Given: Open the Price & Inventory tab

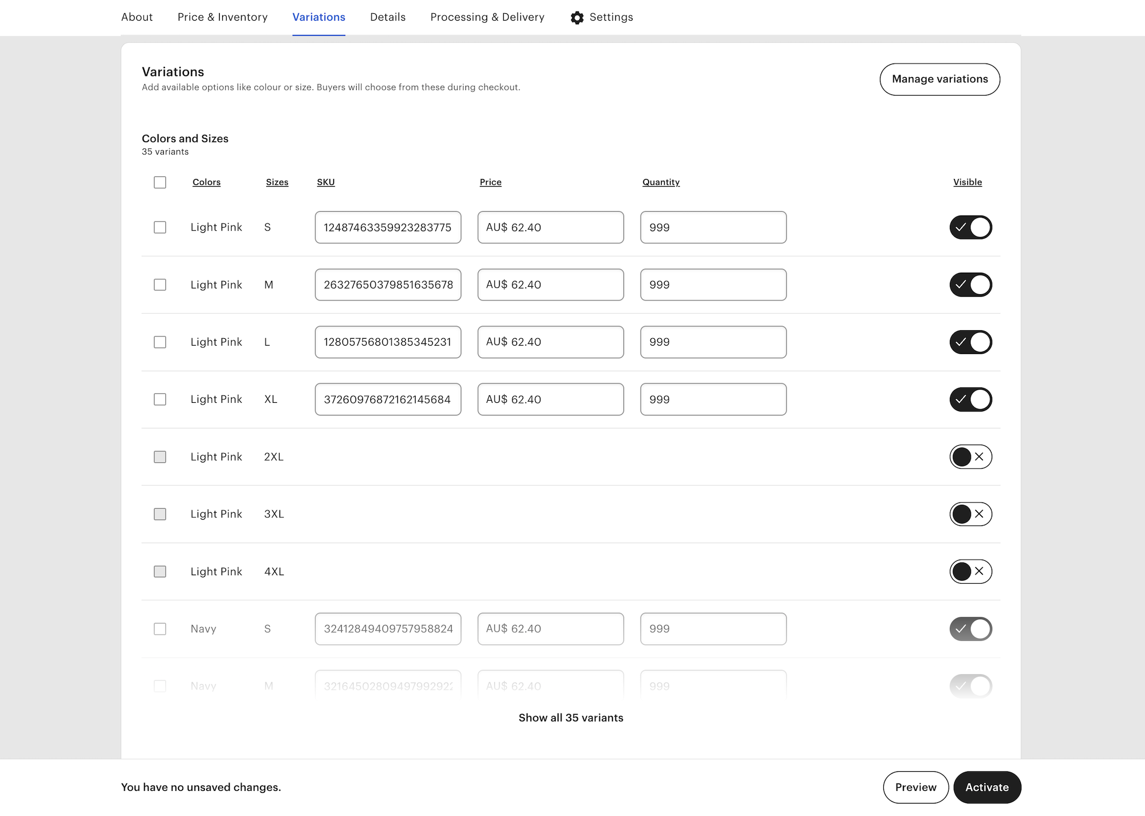Looking at the screenshot, I should click(x=222, y=17).
